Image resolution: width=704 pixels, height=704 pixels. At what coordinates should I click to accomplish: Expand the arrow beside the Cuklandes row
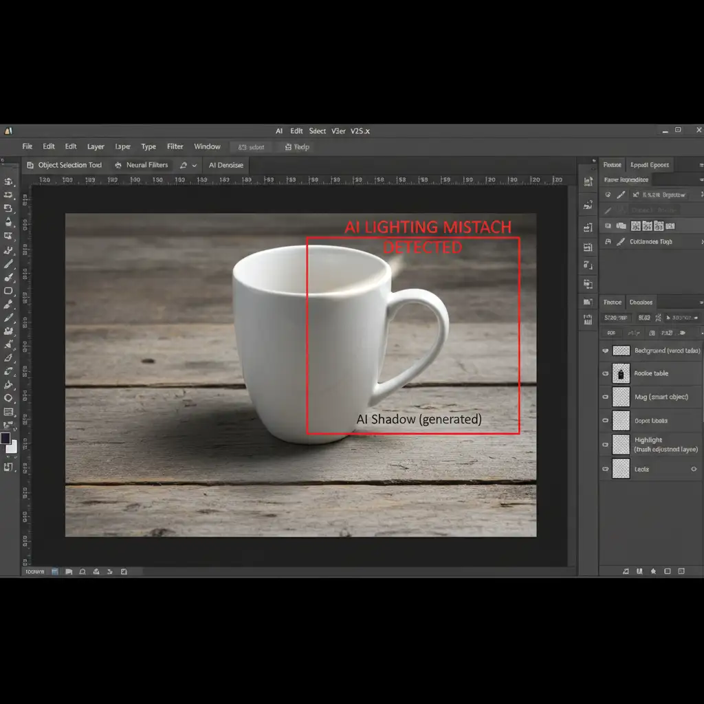701,242
